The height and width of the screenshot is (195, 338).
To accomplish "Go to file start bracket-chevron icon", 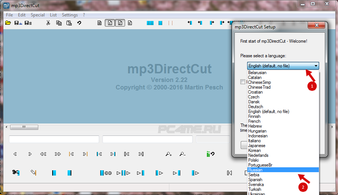I will [x=127, y=154].
